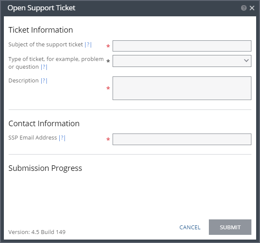This screenshot has height=243, width=260.
Task: Focus the SSP Email Address field
Action: (x=182, y=139)
